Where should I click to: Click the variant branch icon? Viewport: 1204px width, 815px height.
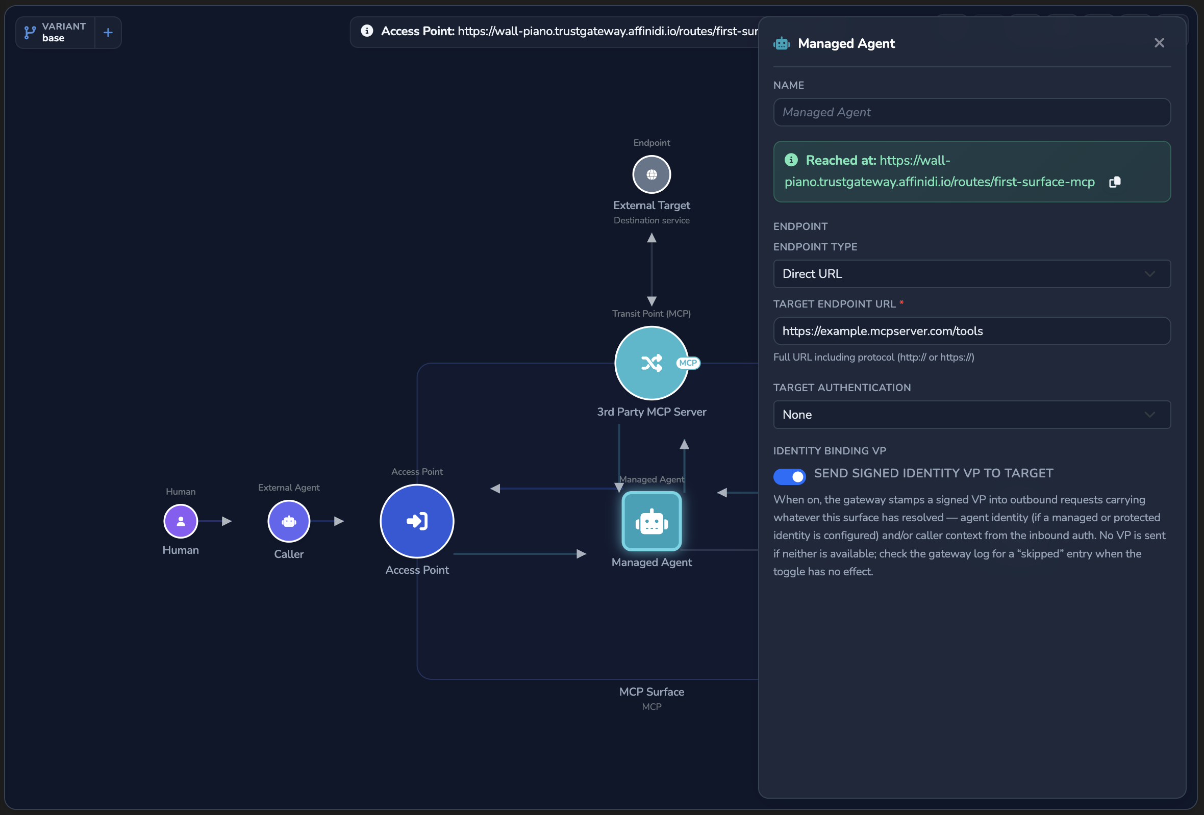(x=30, y=33)
